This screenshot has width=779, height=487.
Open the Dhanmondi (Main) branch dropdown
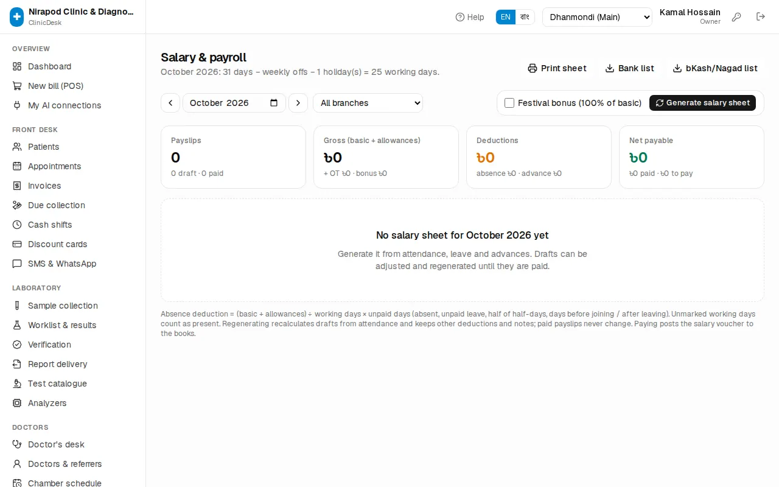point(597,17)
